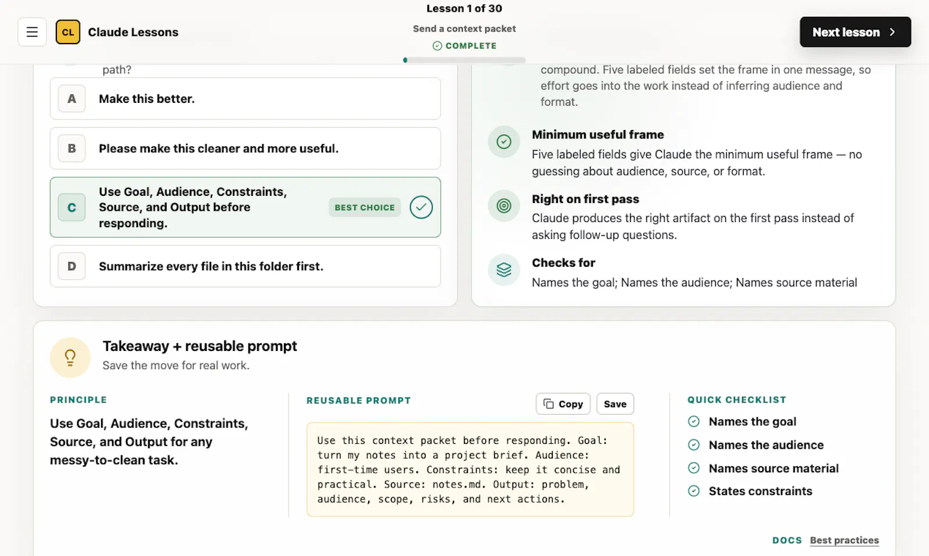
Task: Click the Right on first pass target icon
Action: click(504, 206)
